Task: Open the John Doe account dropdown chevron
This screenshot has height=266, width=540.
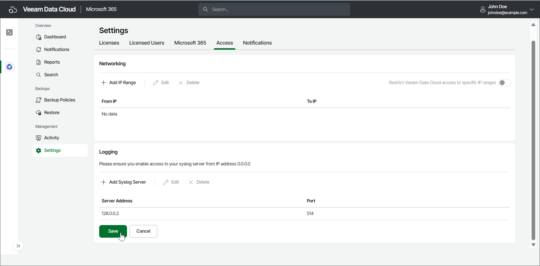Action: (x=532, y=10)
